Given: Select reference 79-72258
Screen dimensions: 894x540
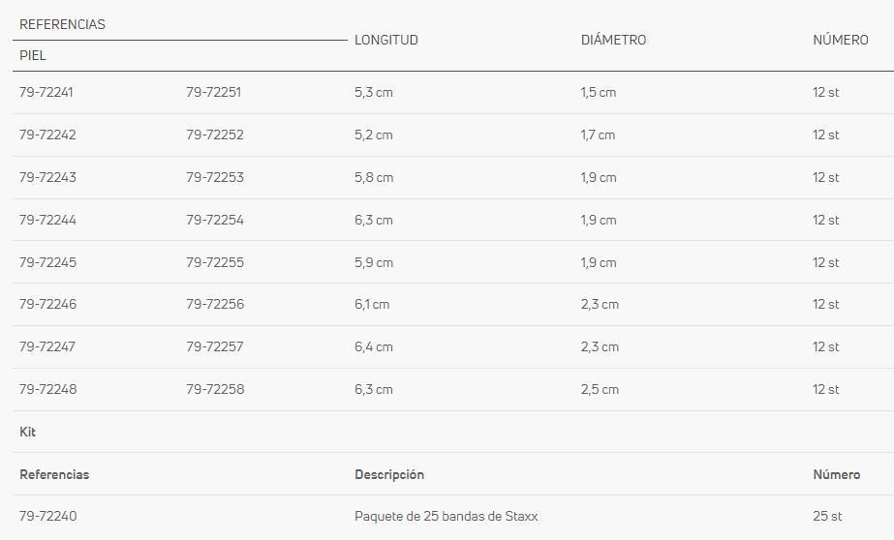Looking at the screenshot, I should pyautogui.click(x=215, y=390).
